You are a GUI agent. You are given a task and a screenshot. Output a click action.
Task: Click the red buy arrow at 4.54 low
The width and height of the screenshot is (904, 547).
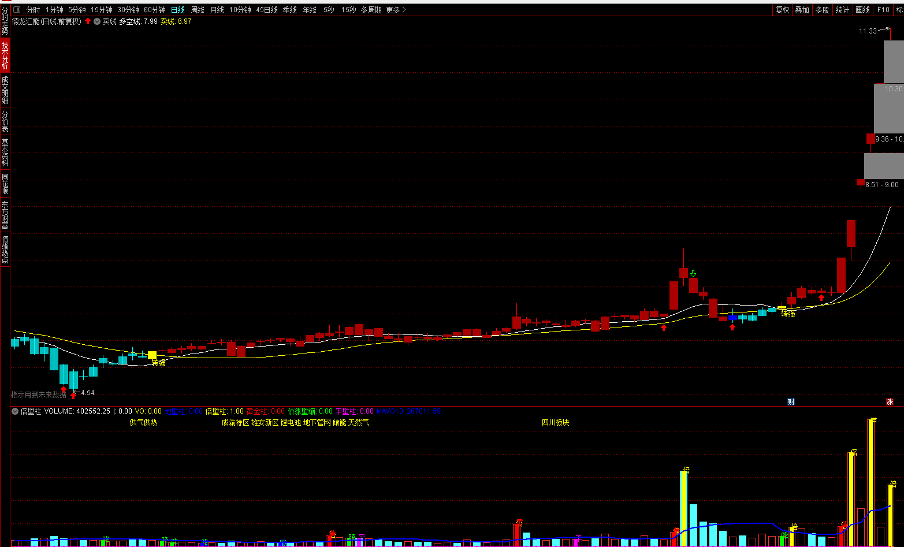pos(73,396)
